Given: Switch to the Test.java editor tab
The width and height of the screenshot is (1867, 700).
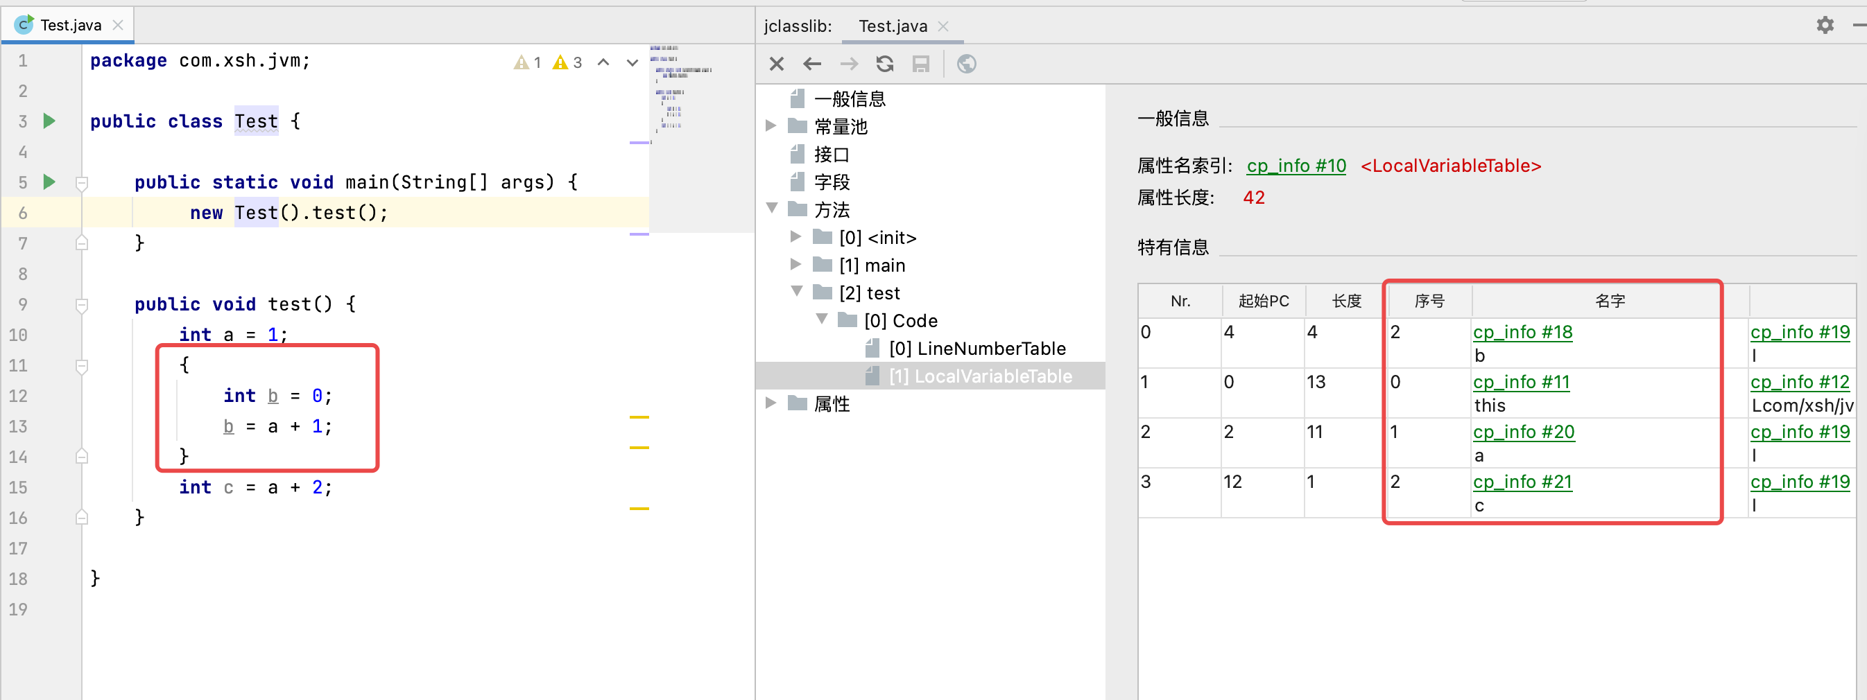Looking at the screenshot, I should [70, 26].
